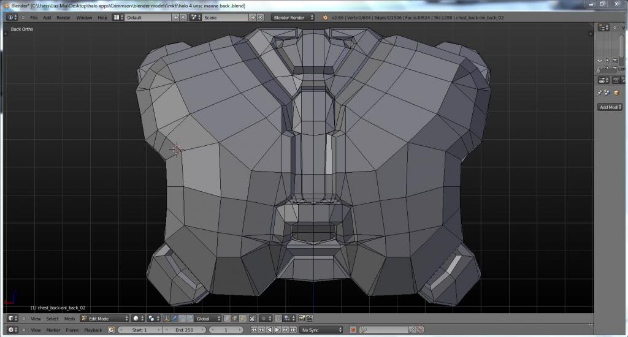Image resolution: width=628 pixels, height=337 pixels.
Task: Open the 3D View's View menu
Action: [x=36, y=319]
